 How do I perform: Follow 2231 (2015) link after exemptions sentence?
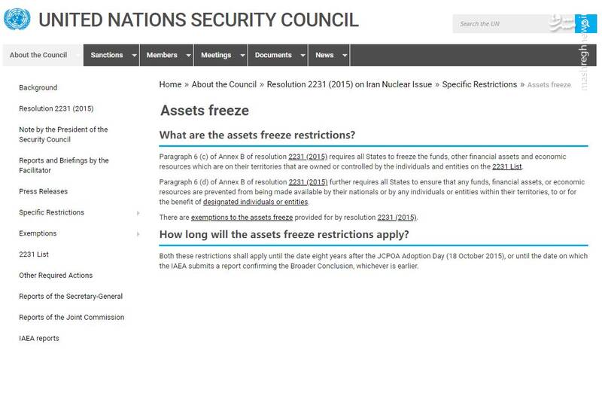(397, 218)
